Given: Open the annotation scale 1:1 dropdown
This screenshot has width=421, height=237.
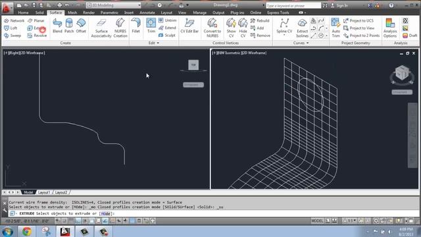Looking at the screenshot, I should [350, 221].
